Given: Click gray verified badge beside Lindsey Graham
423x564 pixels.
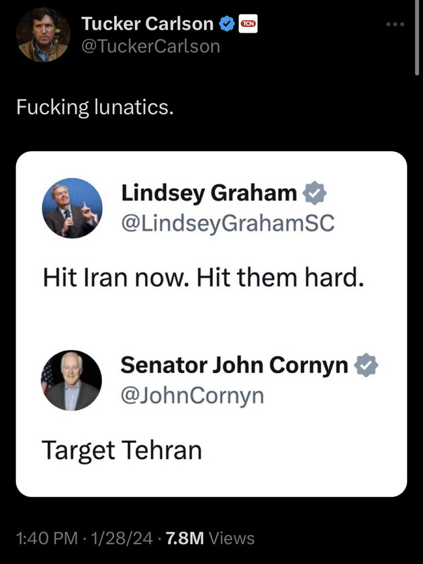Looking at the screenshot, I should pos(314,193).
